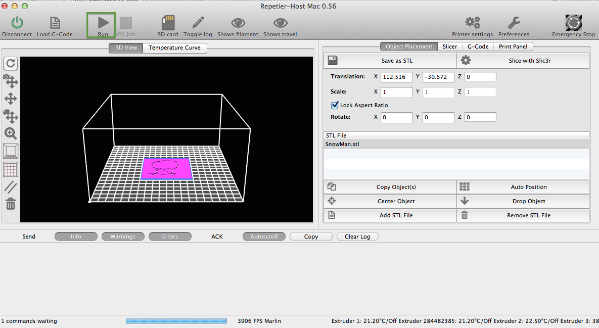Toggle log Autoscroll
This screenshot has width=599, height=328.
(264, 237)
